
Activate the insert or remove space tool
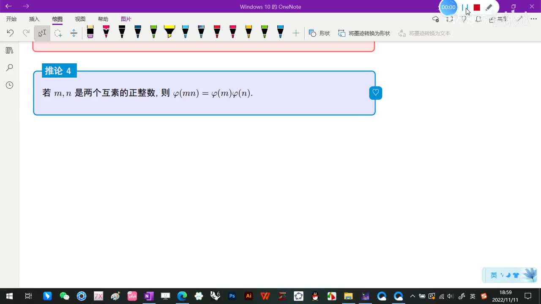click(74, 33)
